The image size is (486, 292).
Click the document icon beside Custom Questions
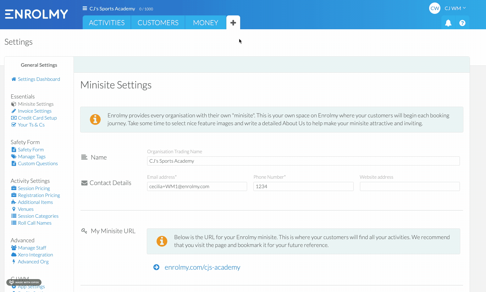click(x=14, y=164)
